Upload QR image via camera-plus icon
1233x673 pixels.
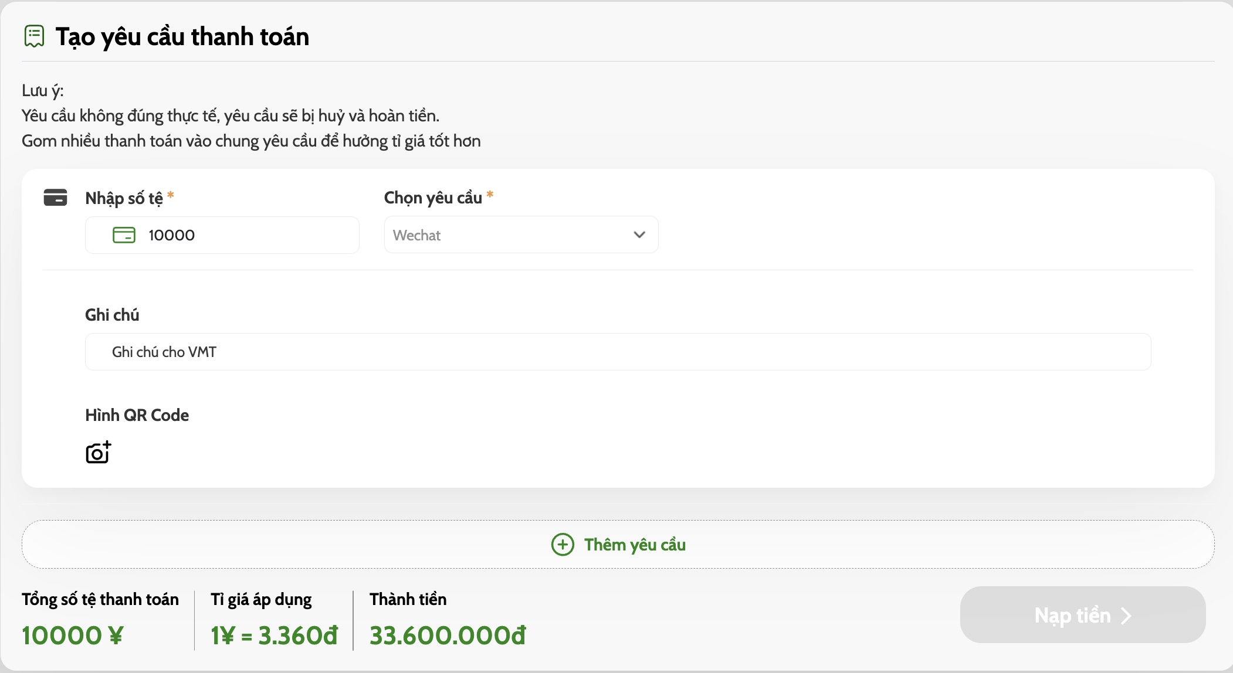99,452
